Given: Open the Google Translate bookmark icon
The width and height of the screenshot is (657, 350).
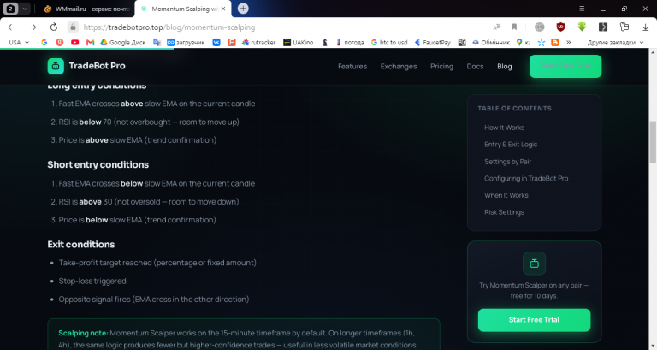Looking at the screenshot, I should click(157, 42).
